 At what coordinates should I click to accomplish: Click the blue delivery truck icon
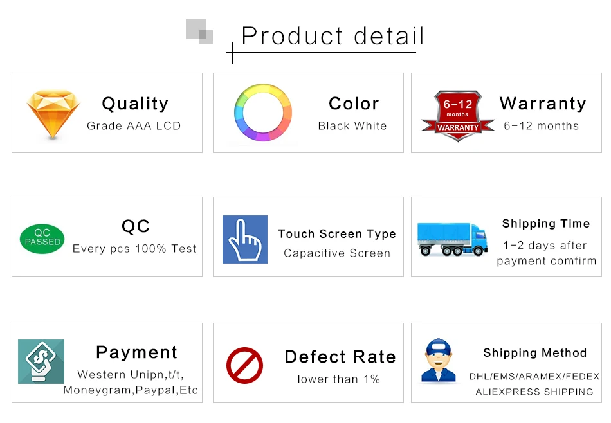pos(452,239)
